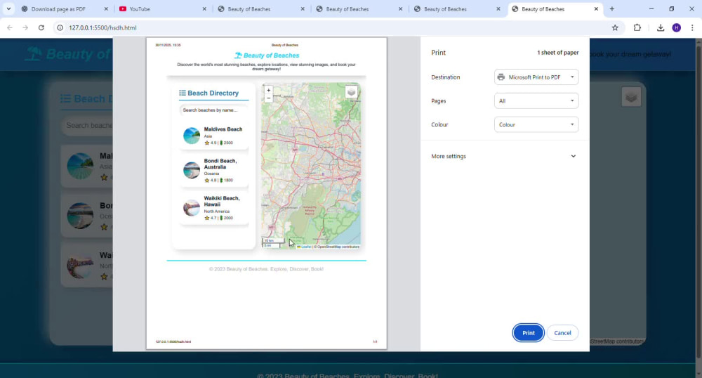The width and height of the screenshot is (702, 378).
Task: Open a new browser tab
Action: point(612,9)
